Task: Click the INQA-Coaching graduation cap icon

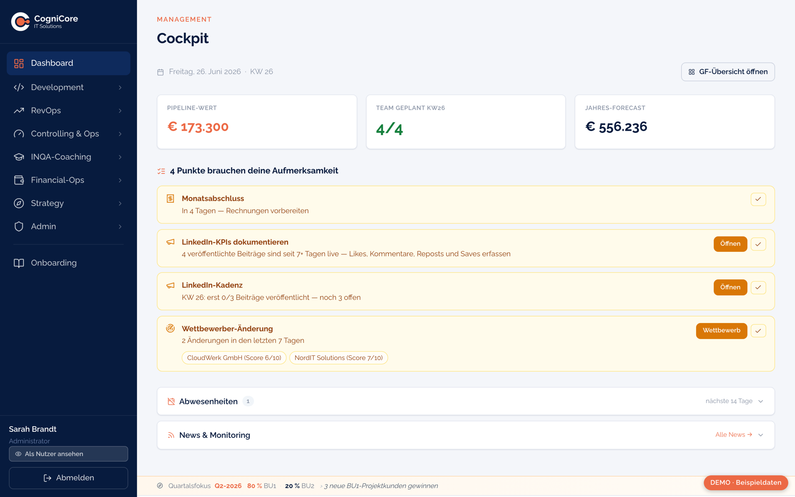Action: (x=19, y=157)
